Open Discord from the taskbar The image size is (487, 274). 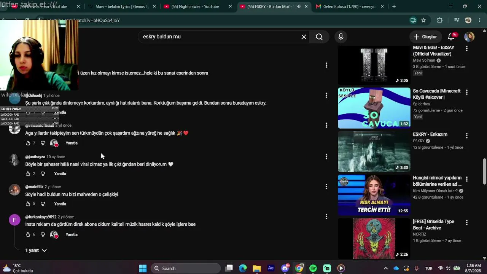(x=285, y=268)
